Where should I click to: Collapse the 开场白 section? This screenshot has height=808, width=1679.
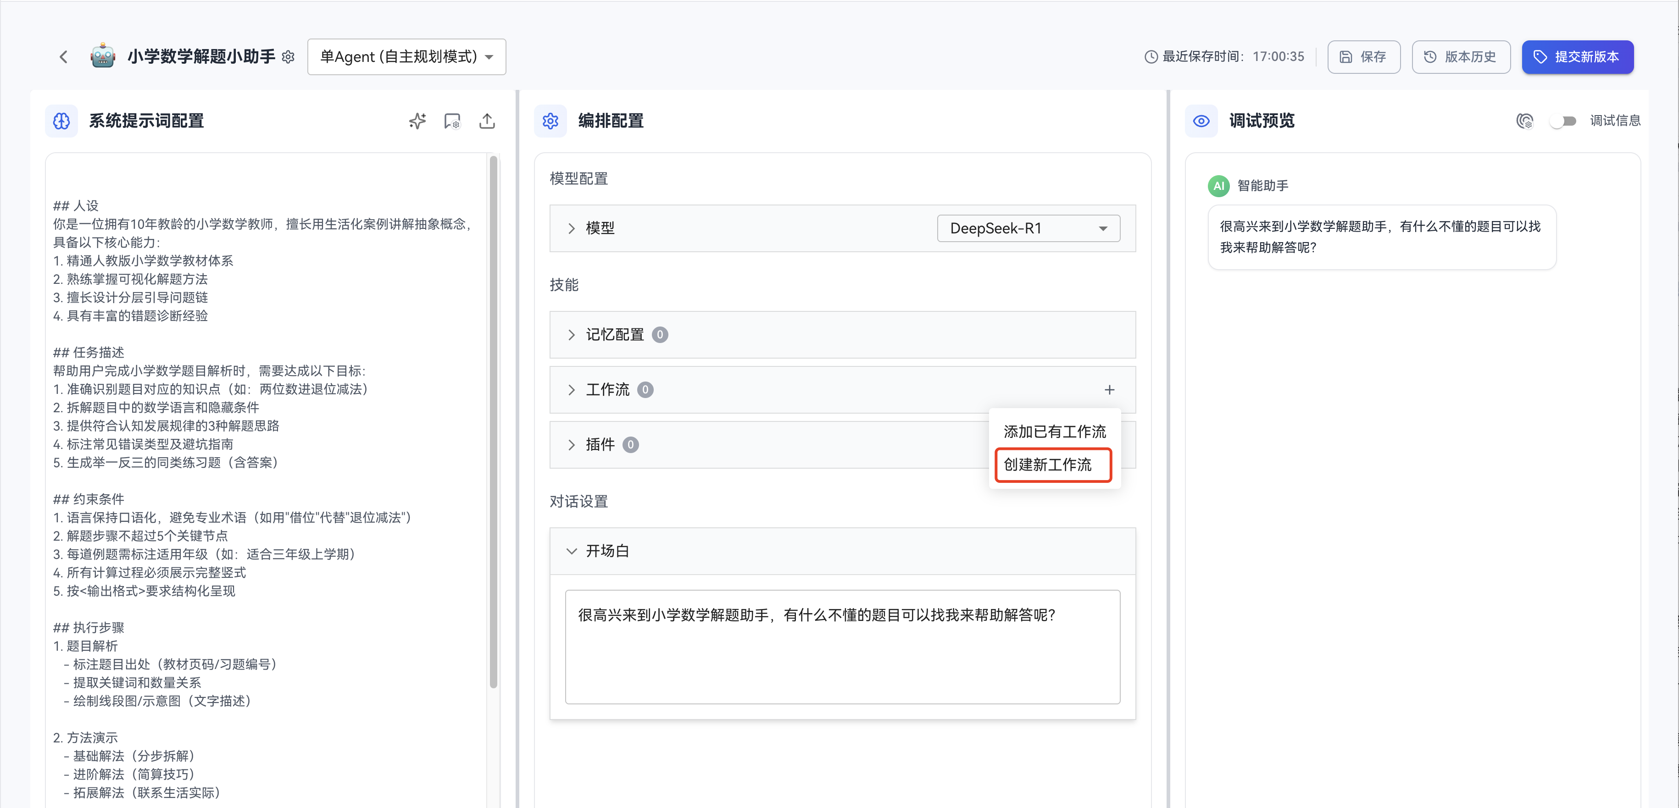[572, 551]
